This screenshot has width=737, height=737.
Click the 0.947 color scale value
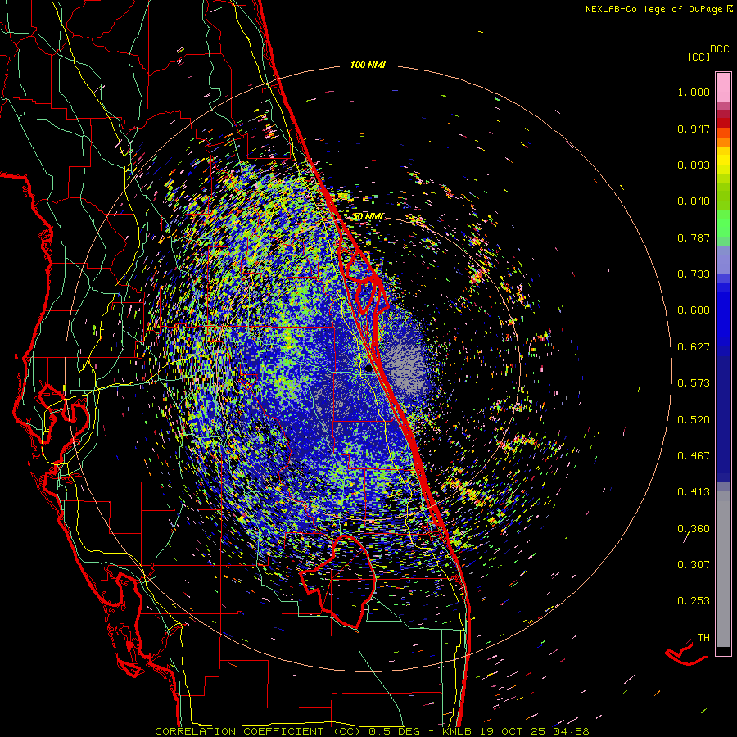pos(694,129)
